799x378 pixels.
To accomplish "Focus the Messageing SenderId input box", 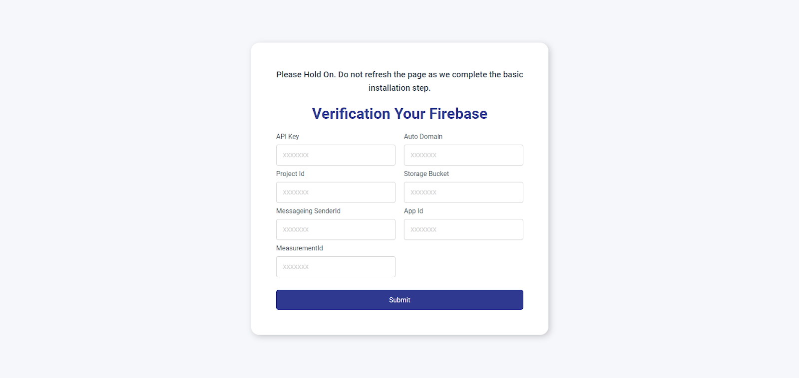I will [x=336, y=229].
